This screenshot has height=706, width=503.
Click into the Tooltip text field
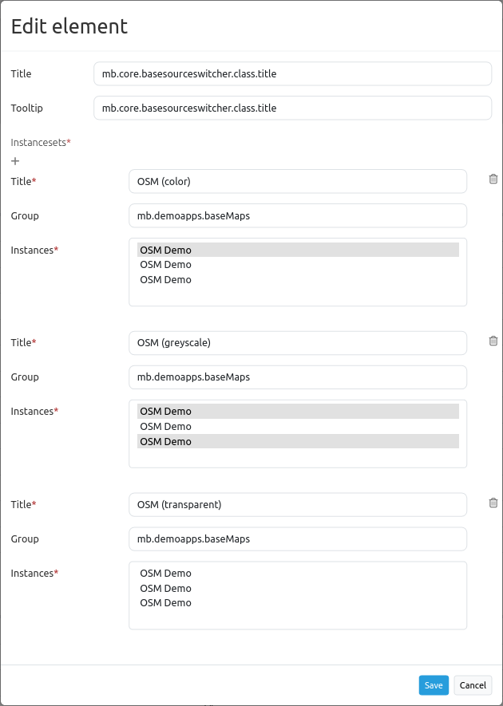292,108
